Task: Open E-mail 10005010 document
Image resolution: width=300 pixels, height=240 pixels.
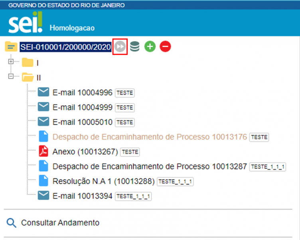Action: click(82, 122)
